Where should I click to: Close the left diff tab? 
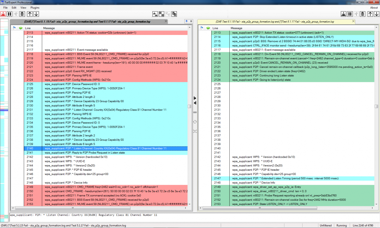click(166, 22)
